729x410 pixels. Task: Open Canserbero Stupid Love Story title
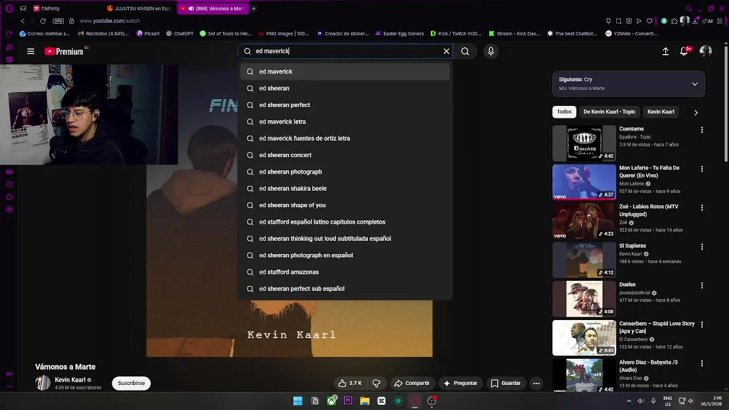pyautogui.click(x=657, y=327)
